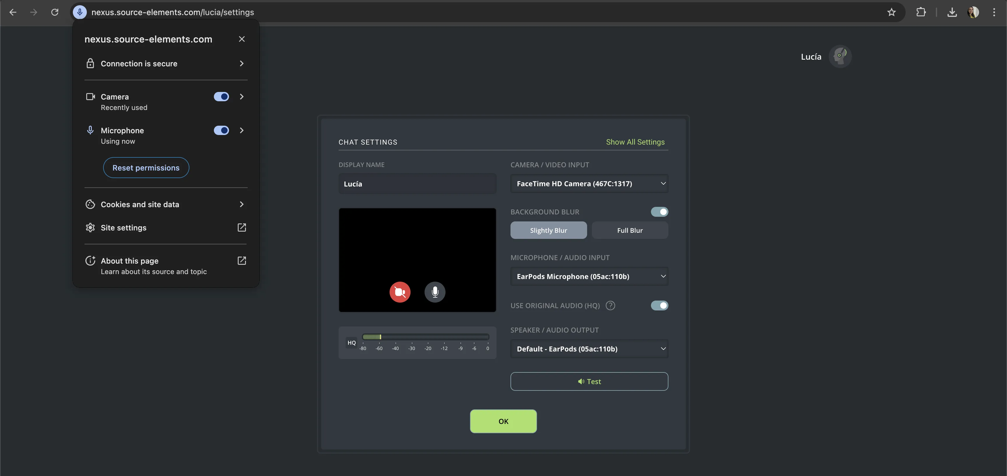Mute microphone button in video preview
The height and width of the screenshot is (476, 1007).
[x=435, y=292]
